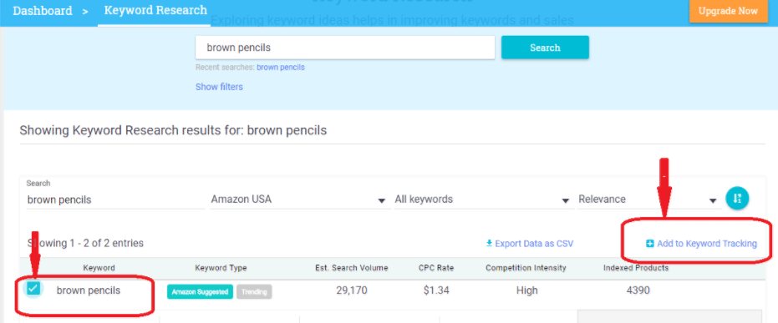The image size is (778, 323).
Task: Click the High competition value
Action: [x=527, y=290]
